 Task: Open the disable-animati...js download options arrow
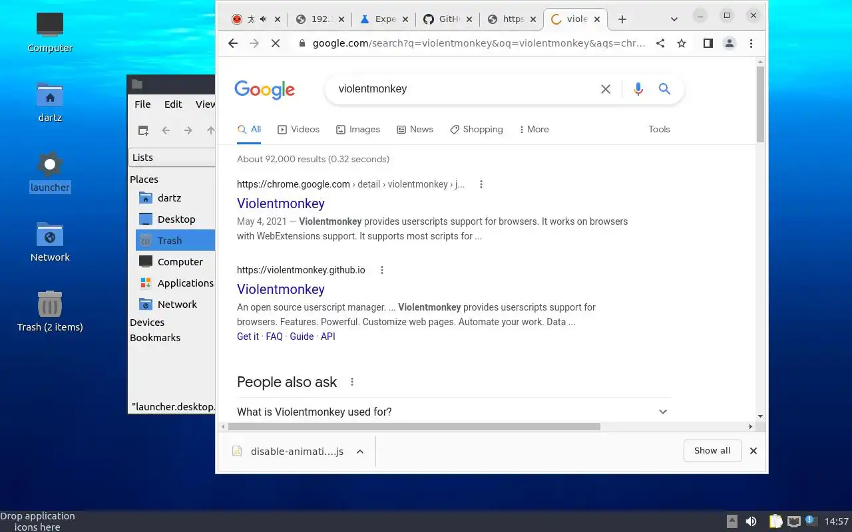click(360, 452)
